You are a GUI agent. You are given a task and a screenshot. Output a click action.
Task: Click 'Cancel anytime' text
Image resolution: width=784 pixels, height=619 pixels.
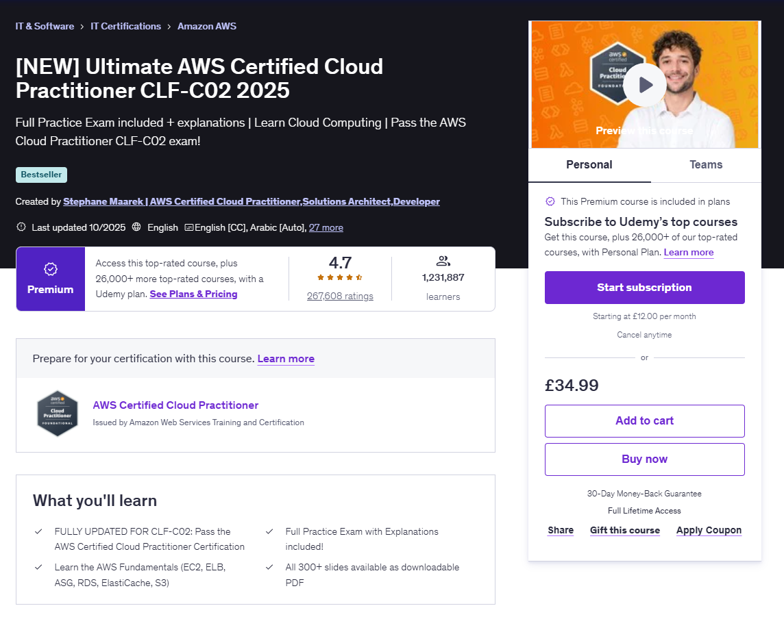pyautogui.click(x=644, y=335)
